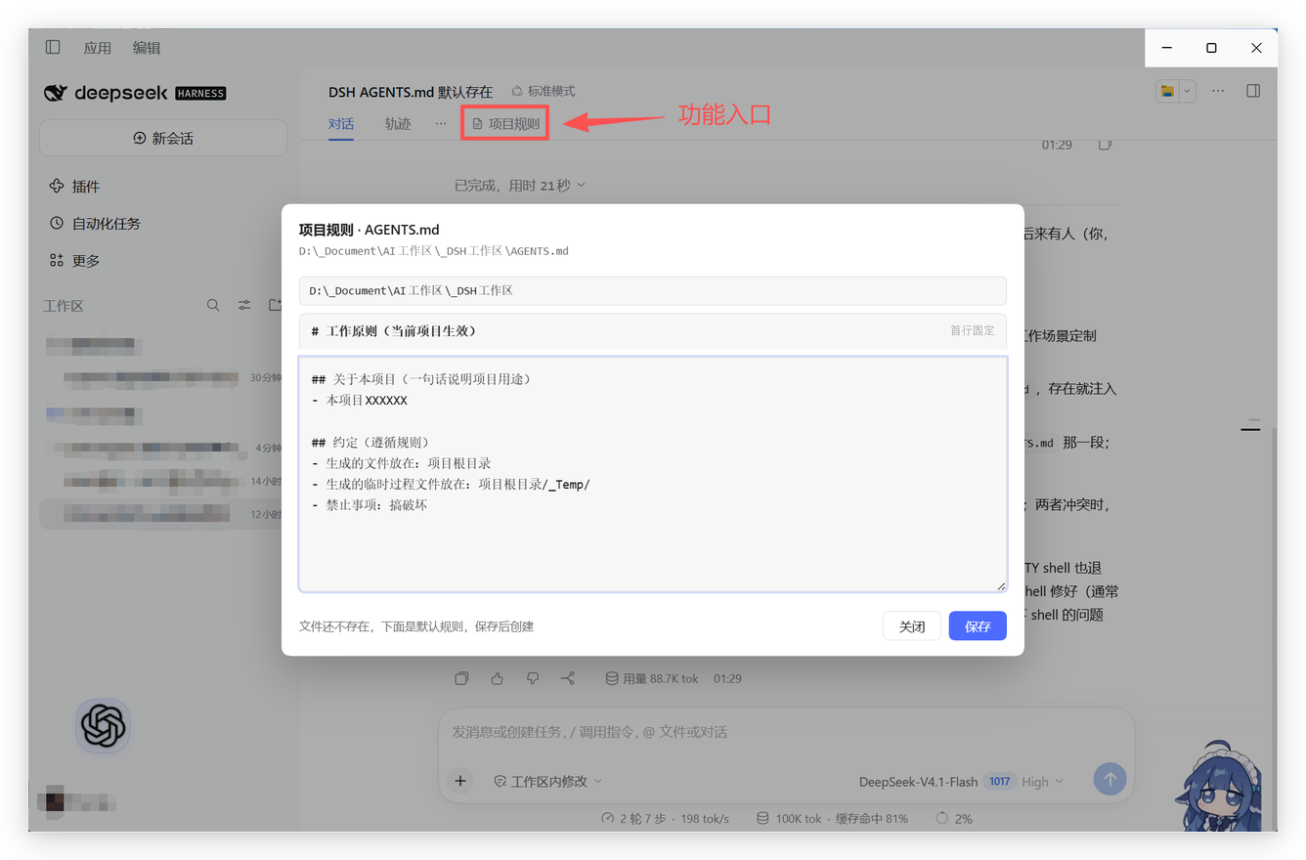Click 关闭 to dismiss the dialog
The image size is (1306, 860).
click(912, 626)
